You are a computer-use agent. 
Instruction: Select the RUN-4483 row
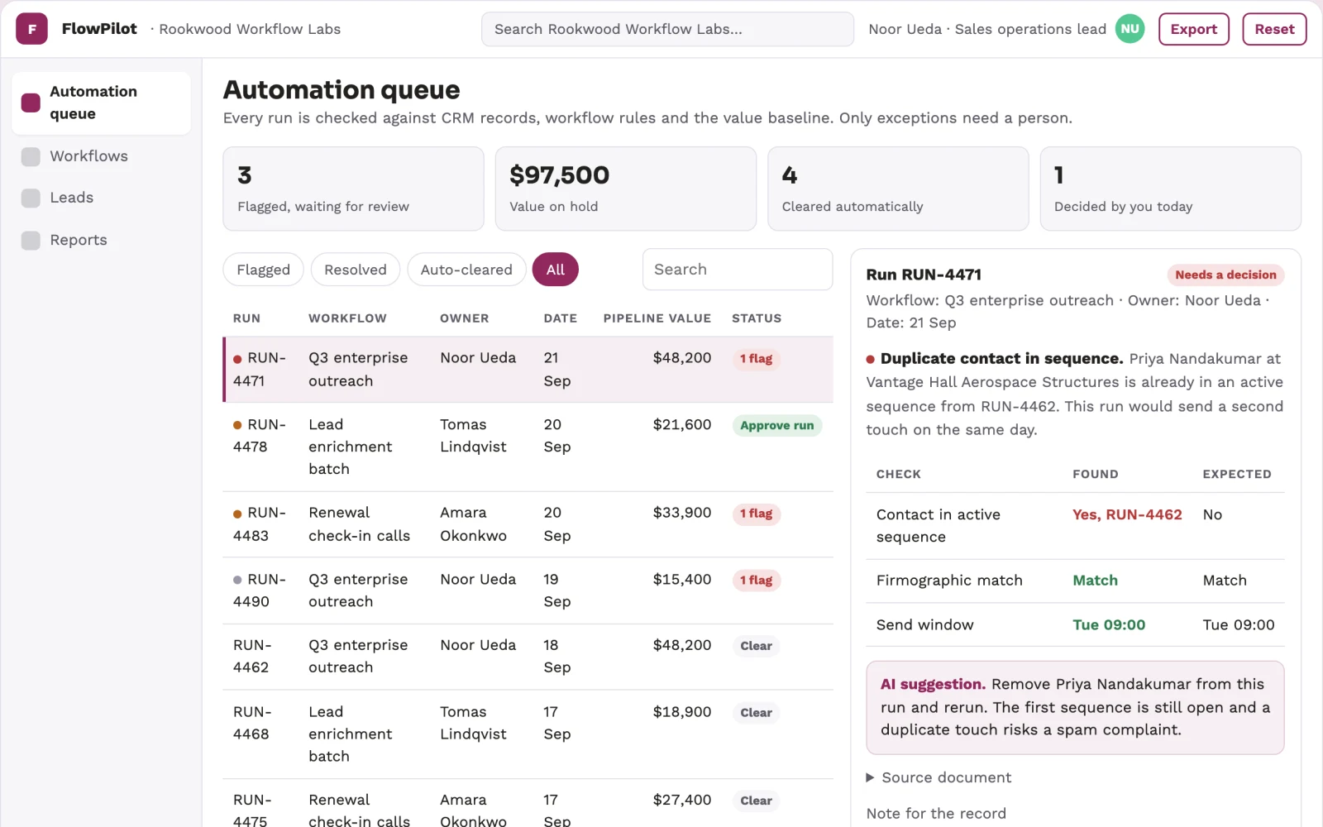click(x=528, y=524)
